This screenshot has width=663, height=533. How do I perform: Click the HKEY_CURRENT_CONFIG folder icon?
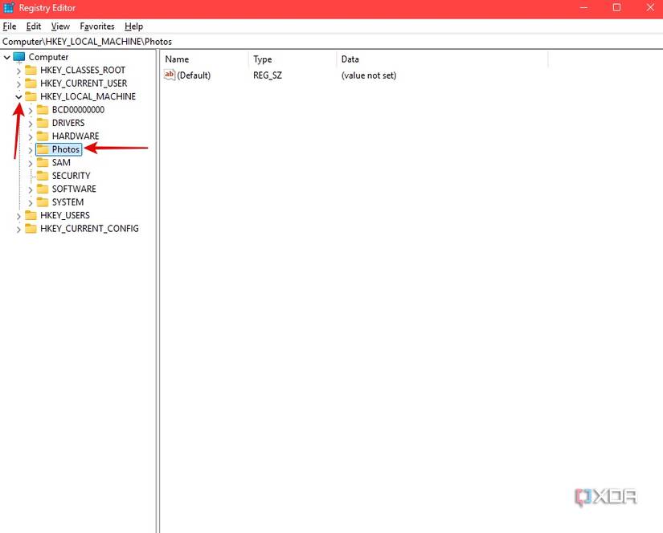31,229
